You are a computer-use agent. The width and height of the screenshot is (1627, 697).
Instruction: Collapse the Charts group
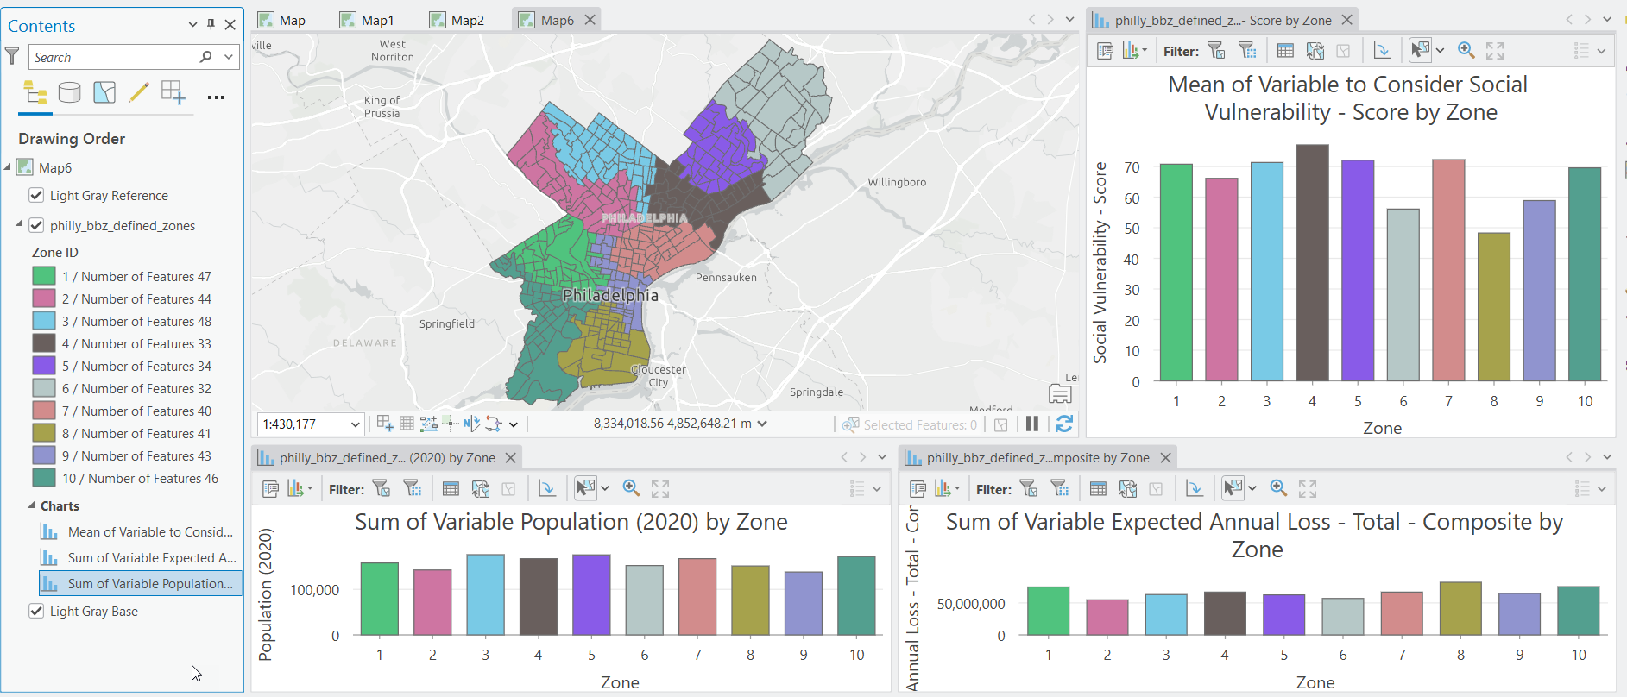point(31,505)
